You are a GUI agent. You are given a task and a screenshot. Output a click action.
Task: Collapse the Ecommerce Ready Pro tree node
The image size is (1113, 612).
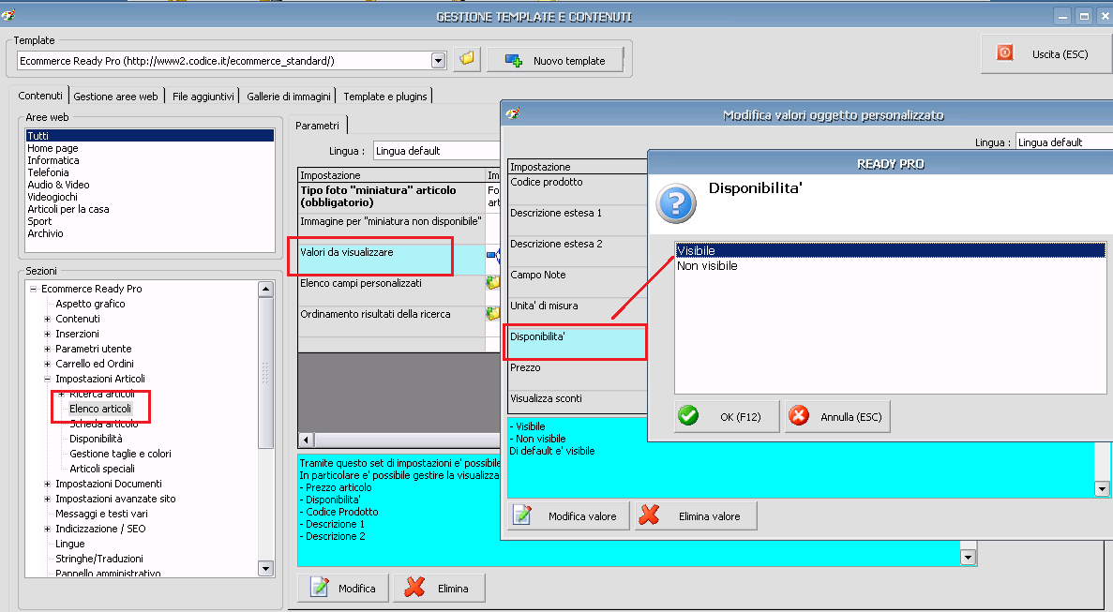(34, 289)
